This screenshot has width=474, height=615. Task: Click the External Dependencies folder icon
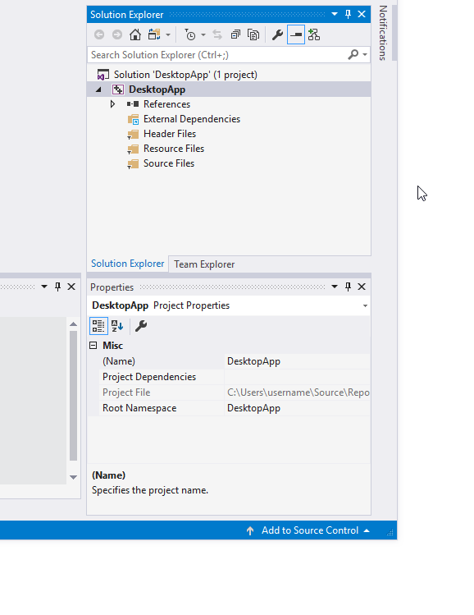click(133, 119)
